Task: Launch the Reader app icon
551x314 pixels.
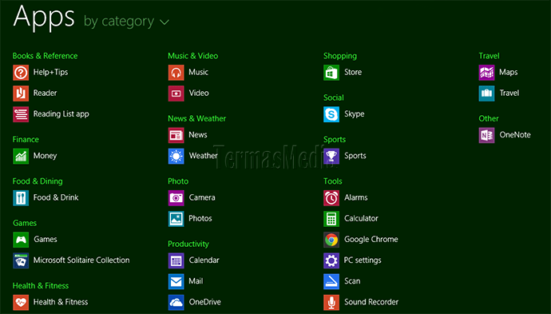Action: pos(21,93)
